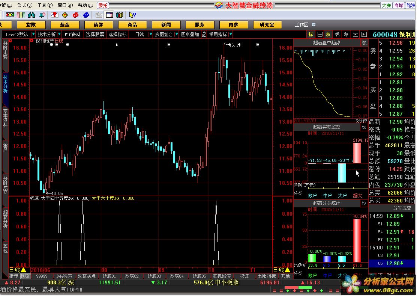
Task: Click the 图形叠加 button
Action: click(x=190, y=34)
